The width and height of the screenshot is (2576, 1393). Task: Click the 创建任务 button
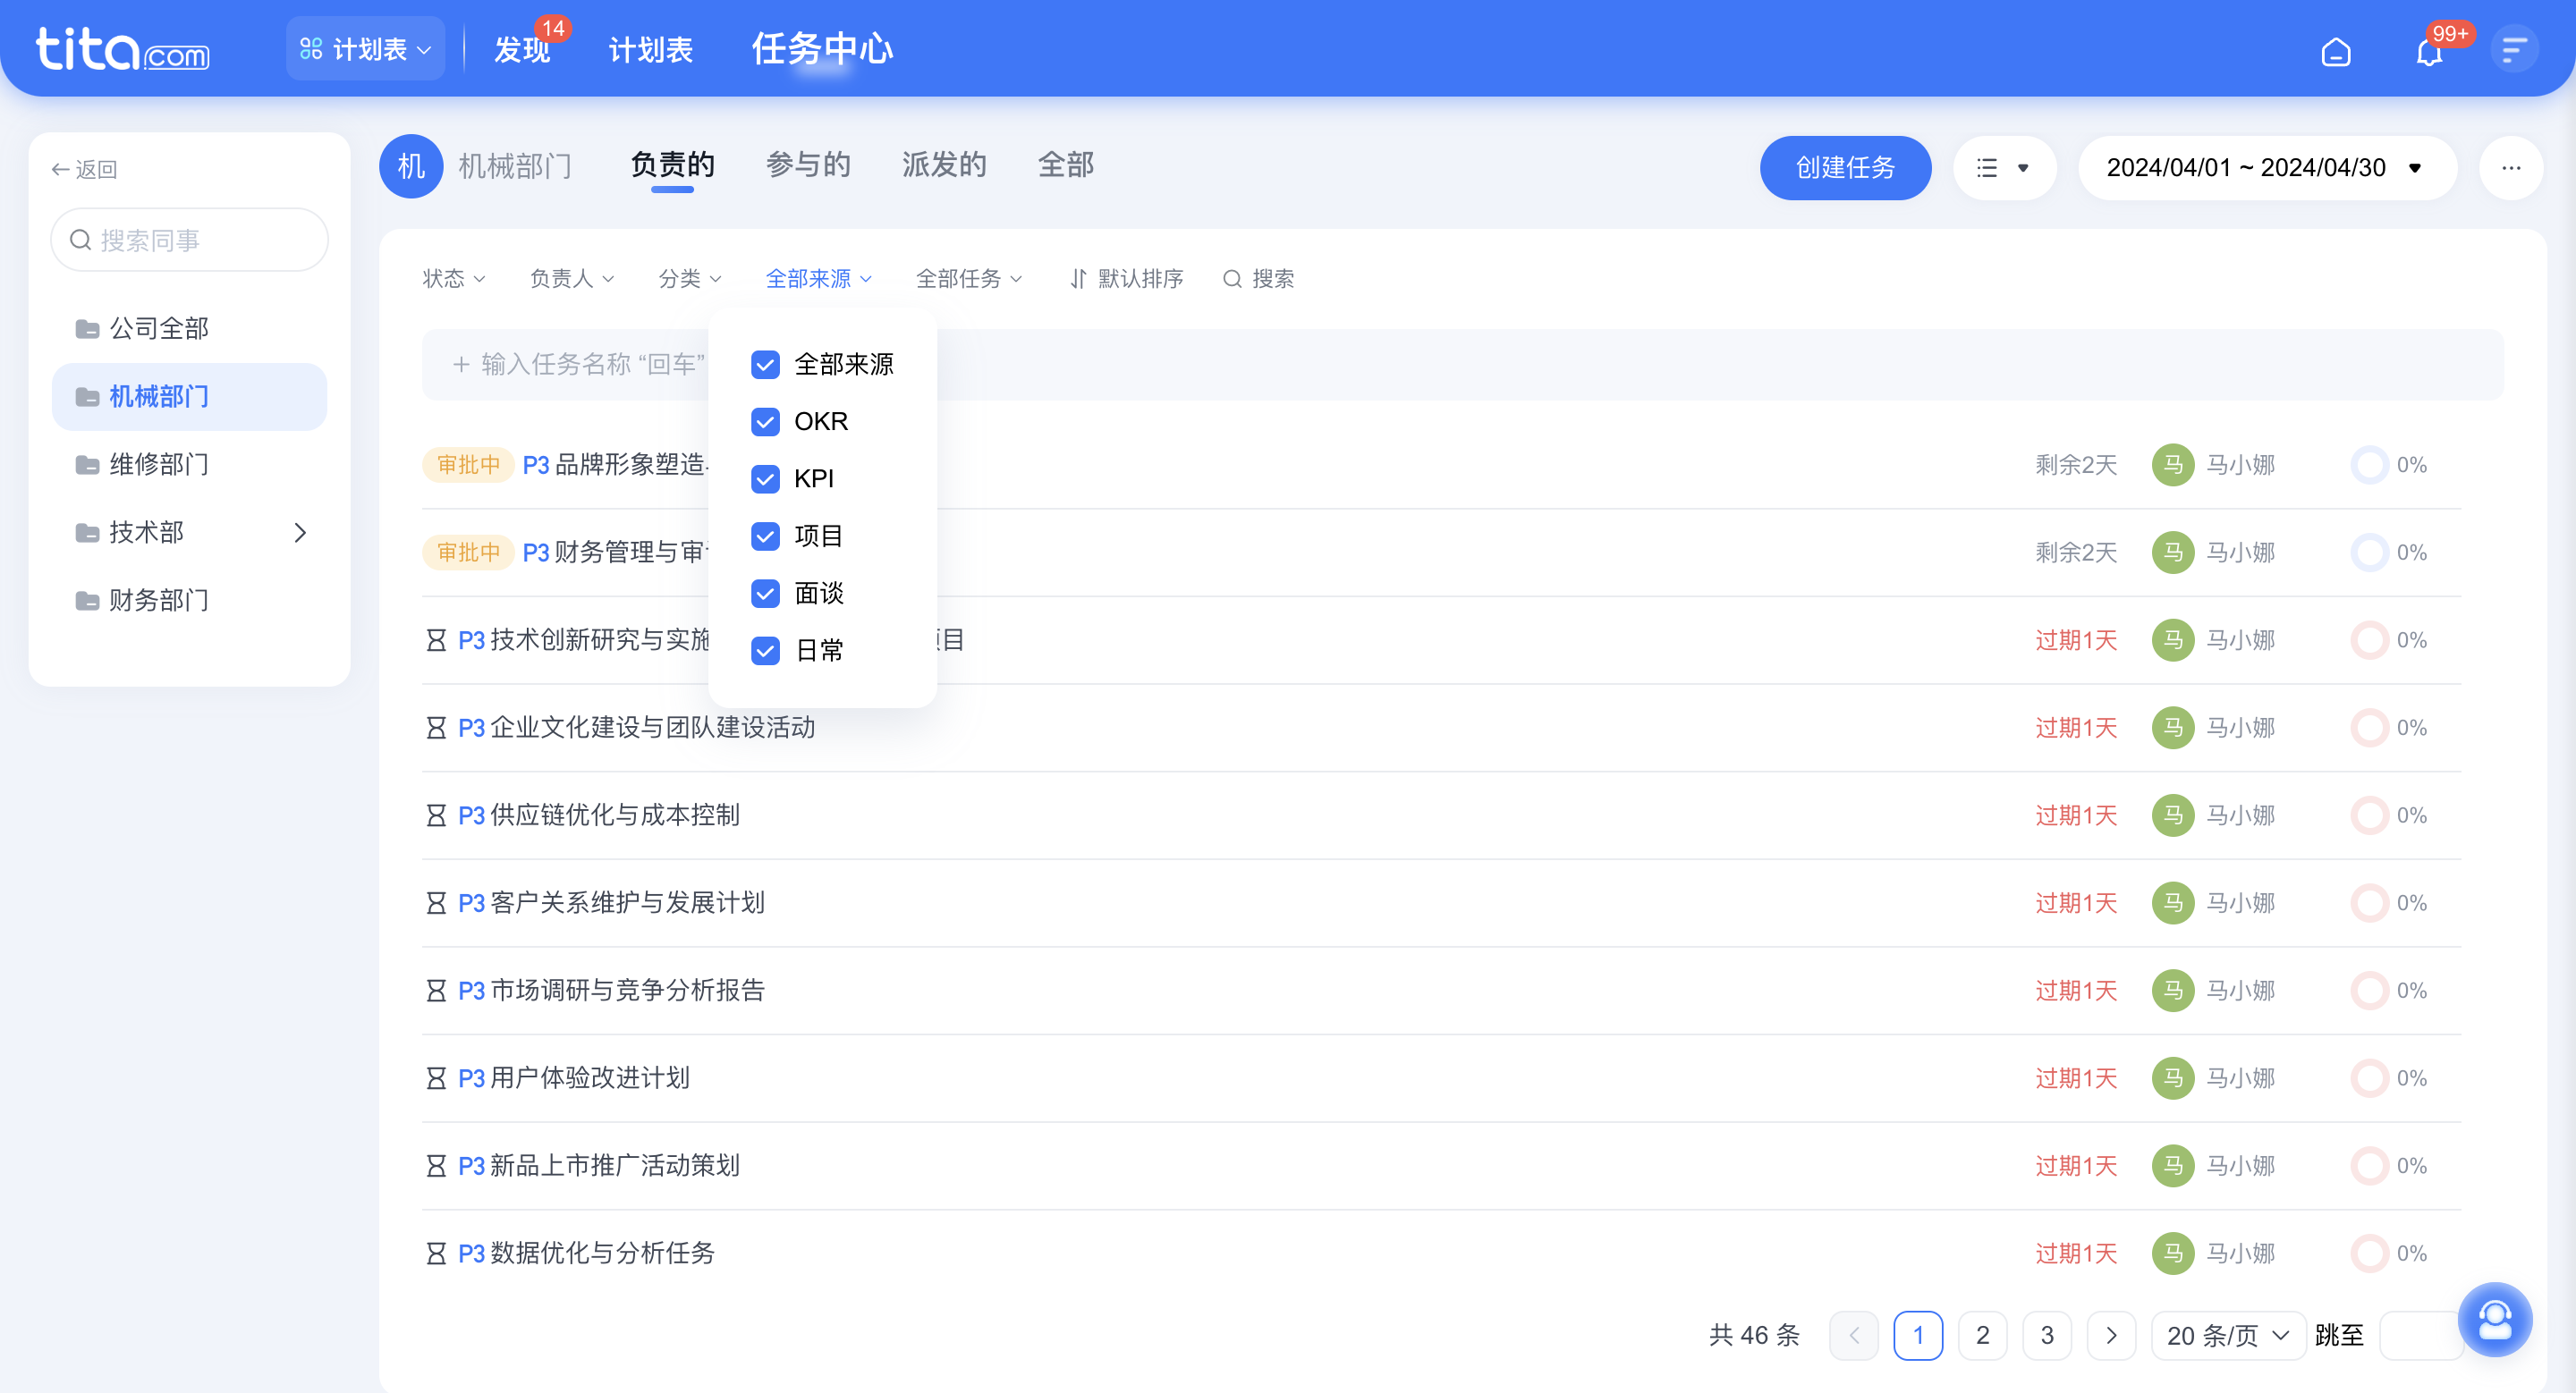click(x=1845, y=168)
